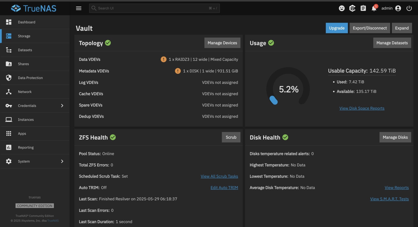Screen dimensions: 418x227
Task: Click the Manage Disks button
Action: (x=395, y=137)
